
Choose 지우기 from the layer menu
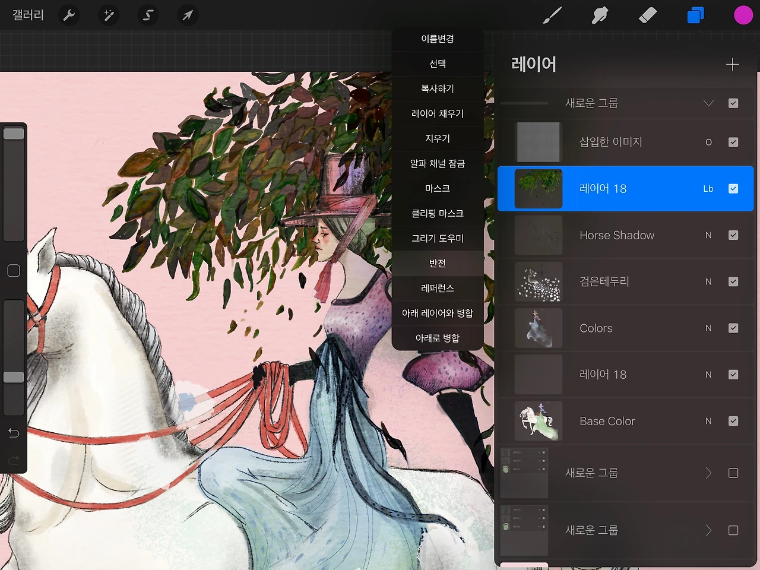438,138
